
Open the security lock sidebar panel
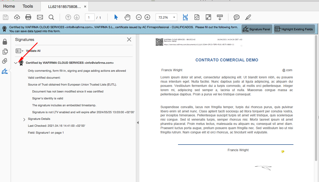click(5, 42)
